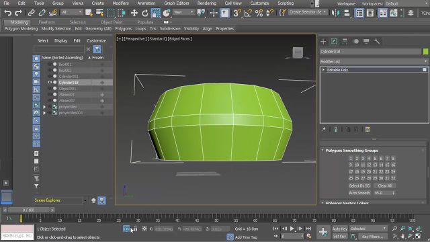Toggle the Angle Snap icon
This screenshot has height=242, width=430.
click(x=248, y=13)
